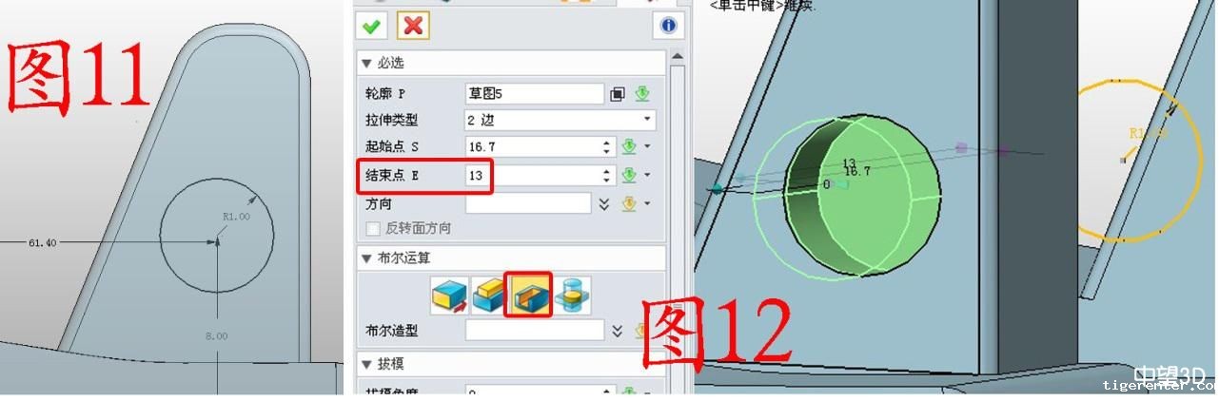Increment the 起始点 S stepper arrows

coord(608,147)
